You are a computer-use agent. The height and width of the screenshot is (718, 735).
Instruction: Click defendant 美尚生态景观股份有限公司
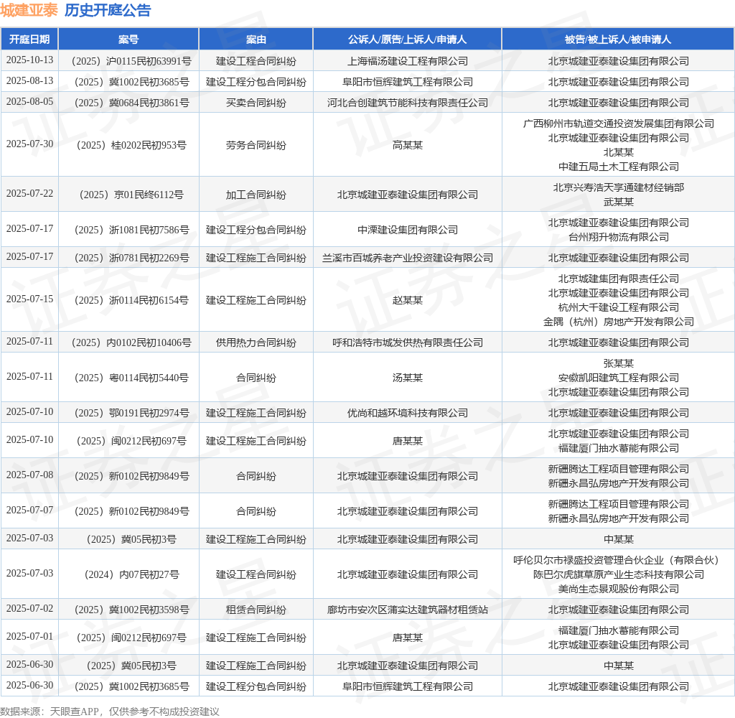tap(618, 589)
